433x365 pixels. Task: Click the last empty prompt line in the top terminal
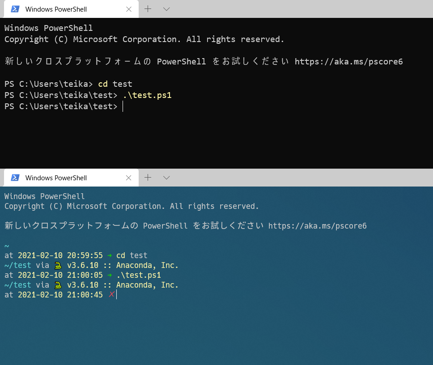[64, 106]
